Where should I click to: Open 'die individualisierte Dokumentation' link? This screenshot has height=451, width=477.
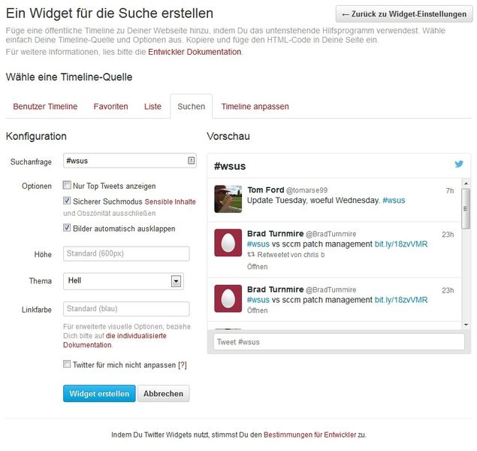(x=115, y=341)
